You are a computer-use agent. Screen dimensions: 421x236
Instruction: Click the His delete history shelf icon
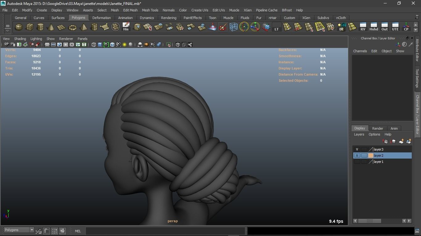(x=126, y=27)
